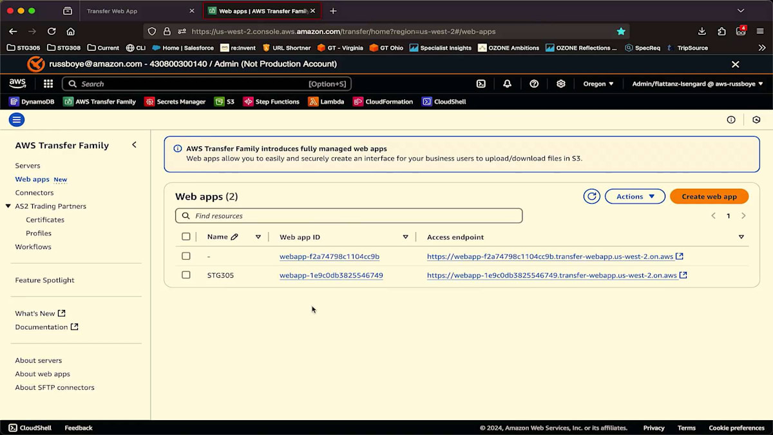Open web app ID webapp-f2a74798c1104cc9b link

329,256
